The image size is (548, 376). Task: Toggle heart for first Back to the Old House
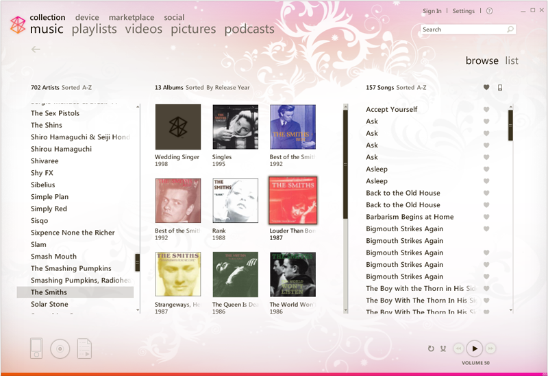[486, 193]
